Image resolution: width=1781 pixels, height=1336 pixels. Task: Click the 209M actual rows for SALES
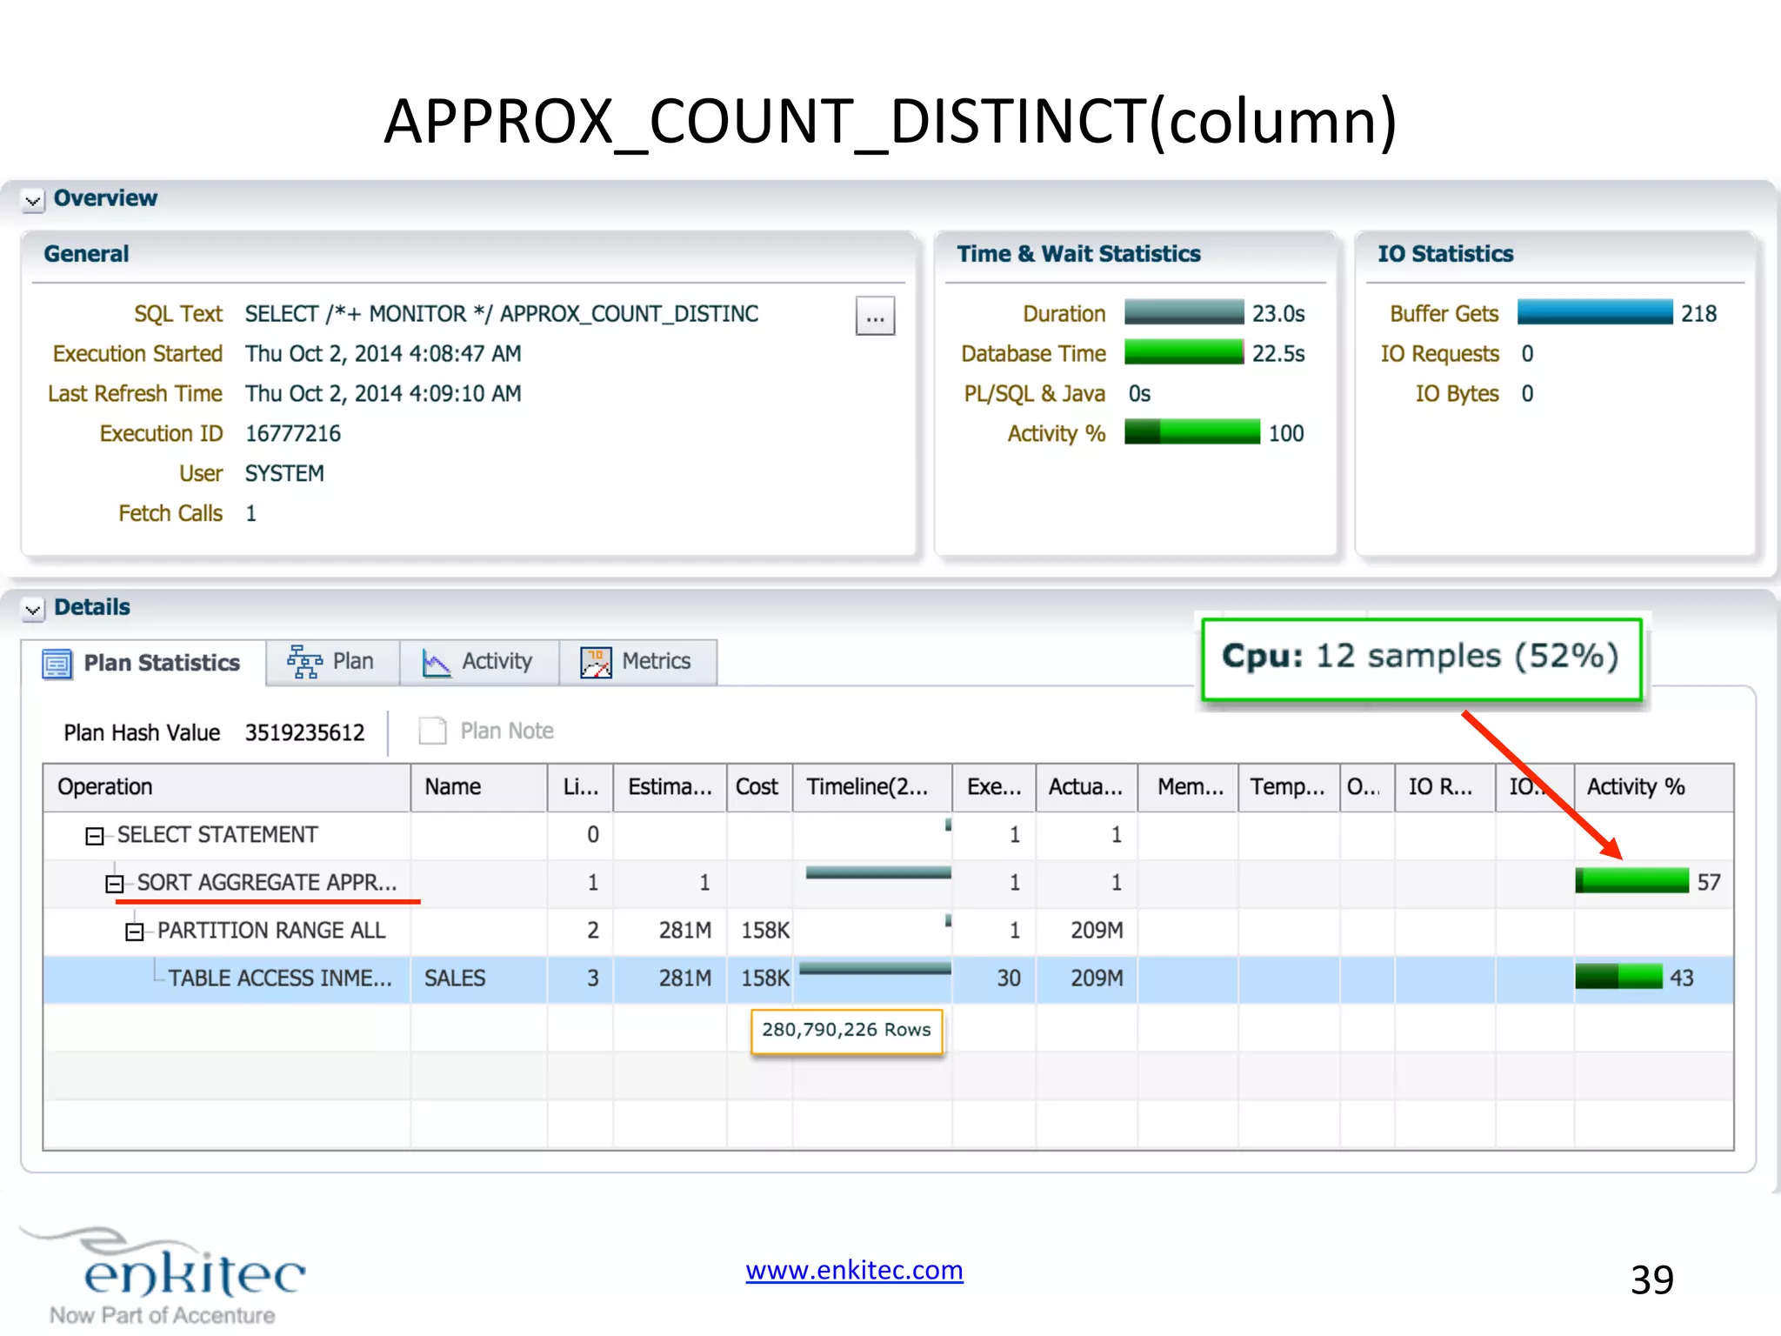coord(1097,979)
